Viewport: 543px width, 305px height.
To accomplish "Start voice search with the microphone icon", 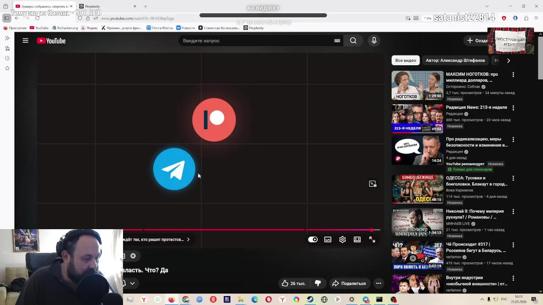I will 374,41.
